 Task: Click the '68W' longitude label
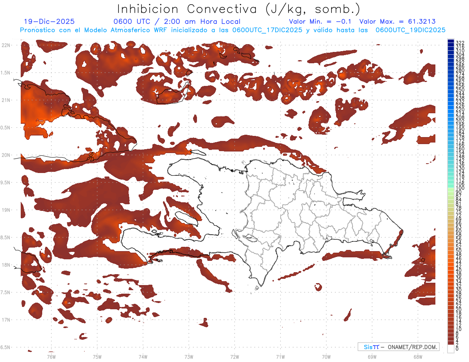[417, 357]
